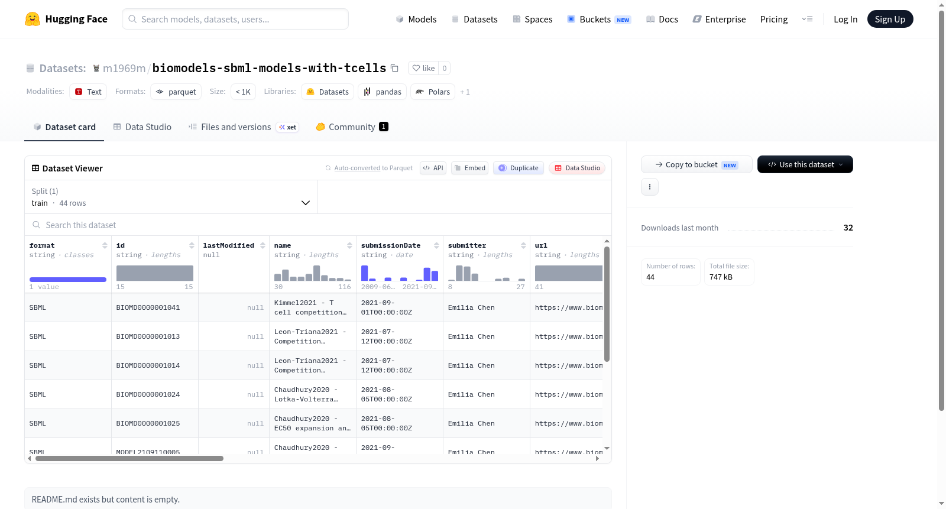Open the m1969m user profile link

pos(124,69)
